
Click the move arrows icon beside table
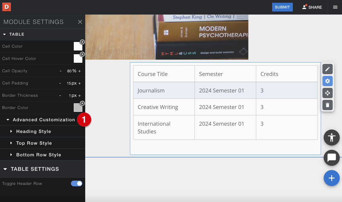pyautogui.click(x=327, y=93)
